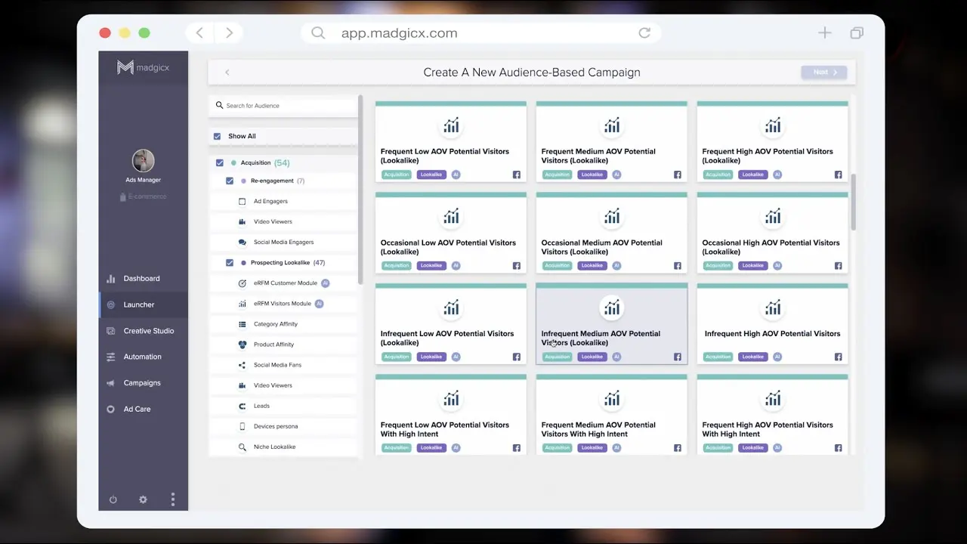Click the Ads Manager profile avatar
Screen dimensions: 967x544
[143, 161]
